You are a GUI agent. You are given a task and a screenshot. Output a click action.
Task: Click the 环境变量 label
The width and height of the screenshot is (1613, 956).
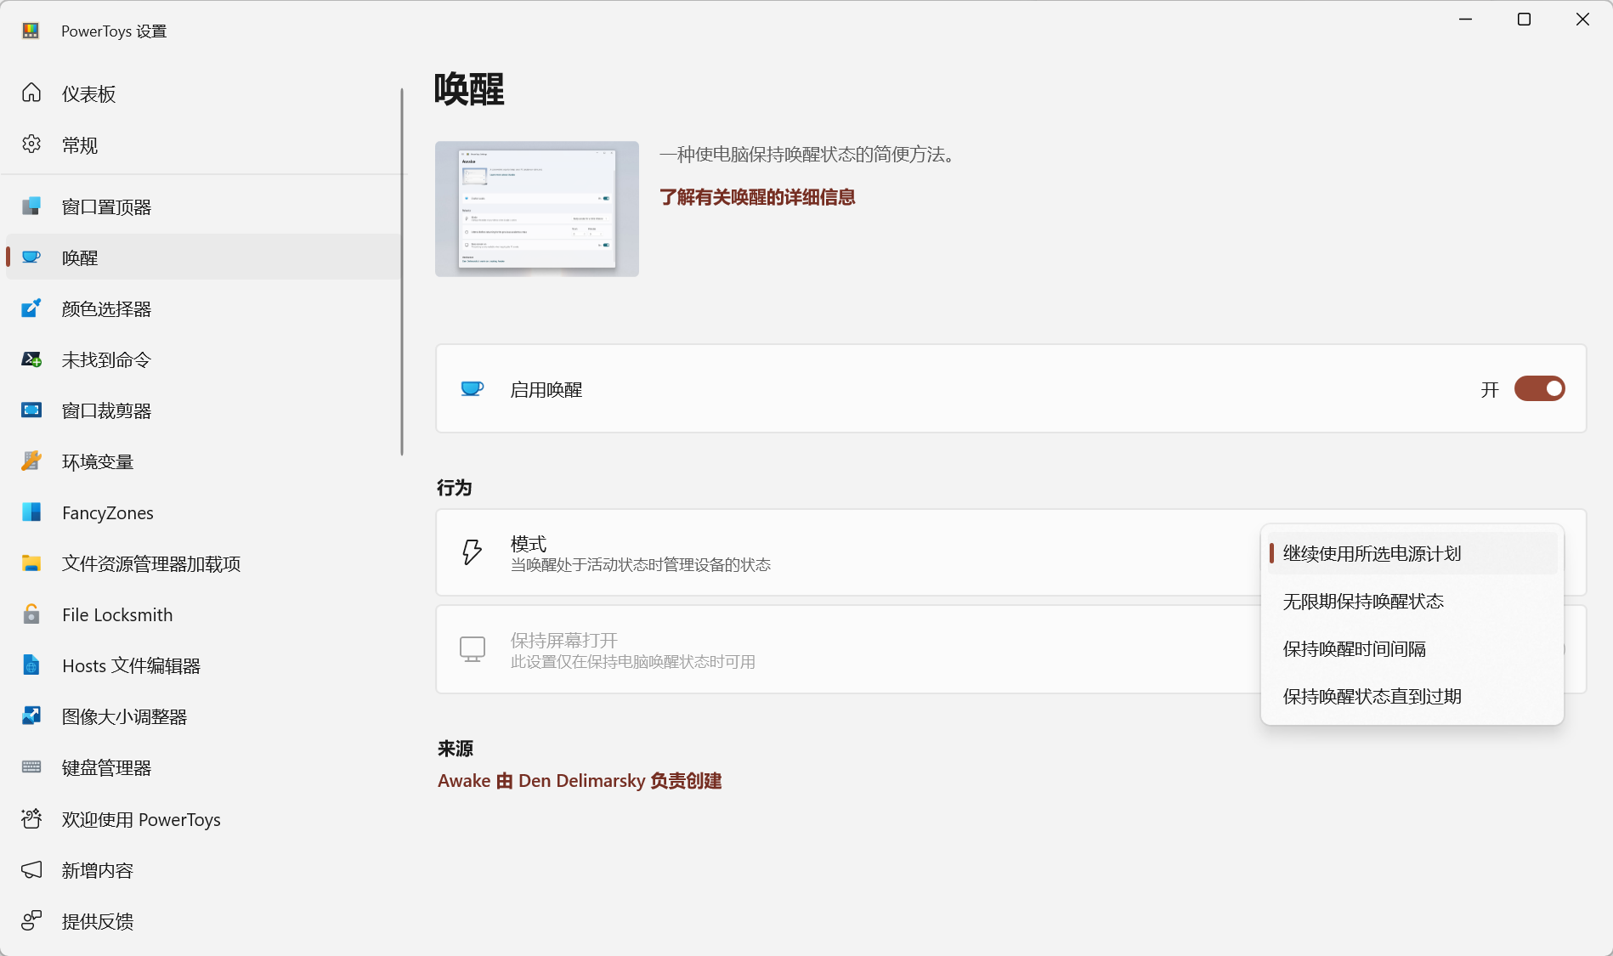click(98, 461)
